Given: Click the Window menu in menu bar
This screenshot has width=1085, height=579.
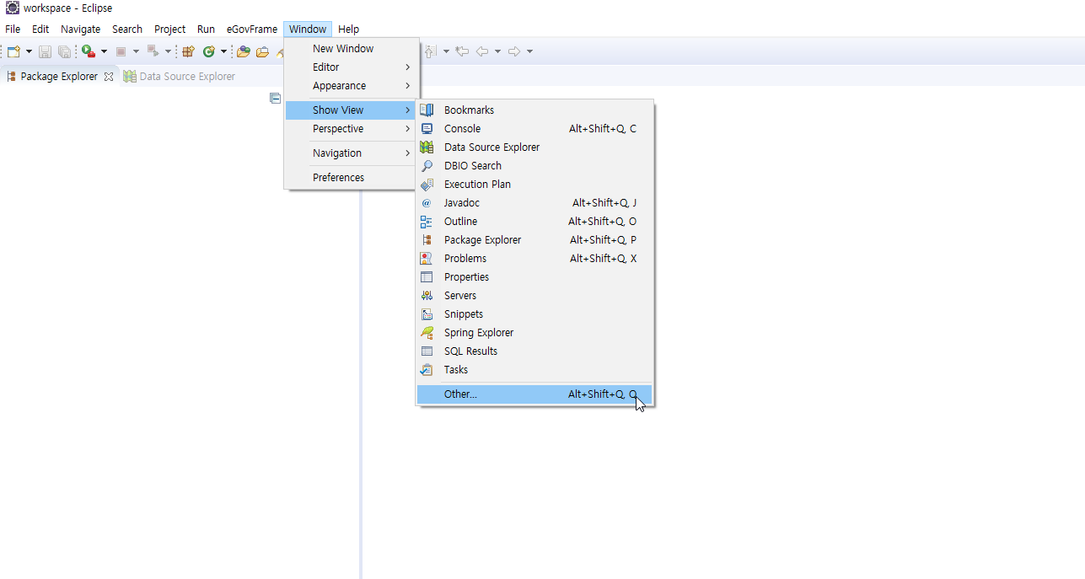Looking at the screenshot, I should click(x=308, y=29).
